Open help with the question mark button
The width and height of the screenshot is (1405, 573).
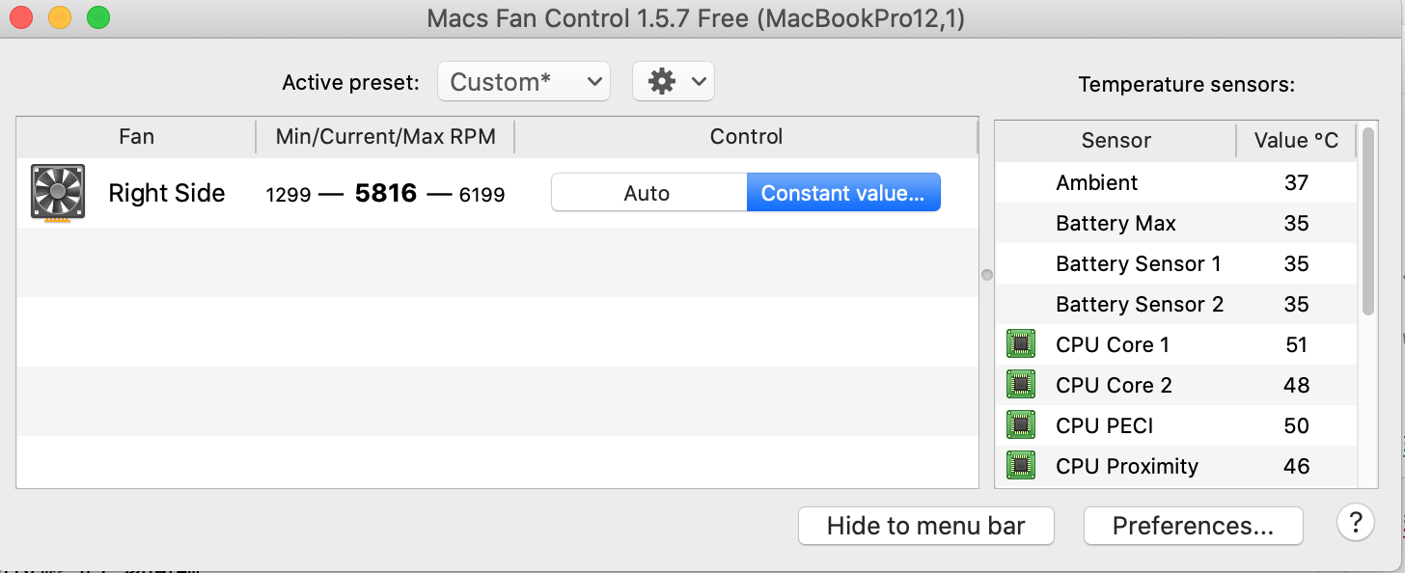point(1355,523)
